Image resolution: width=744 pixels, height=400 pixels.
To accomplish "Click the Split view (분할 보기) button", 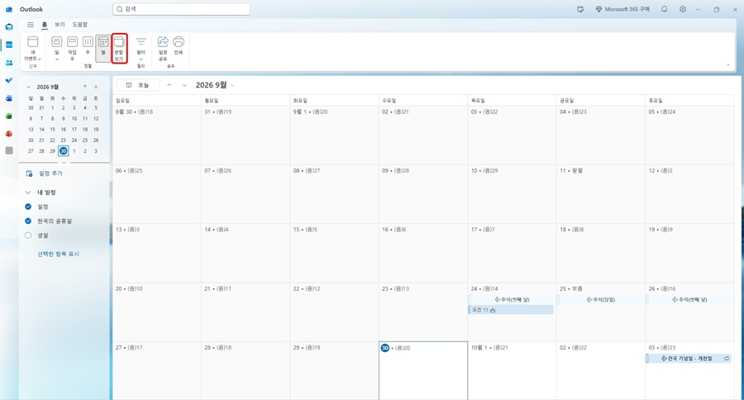I will (x=119, y=49).
